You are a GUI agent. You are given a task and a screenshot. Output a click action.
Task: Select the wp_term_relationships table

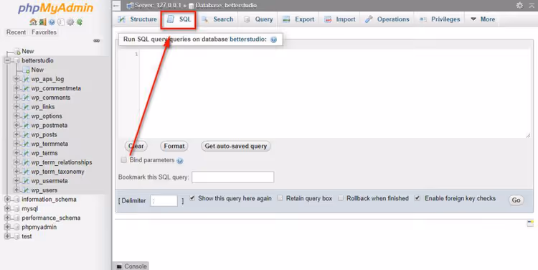(x=62, y=162)
